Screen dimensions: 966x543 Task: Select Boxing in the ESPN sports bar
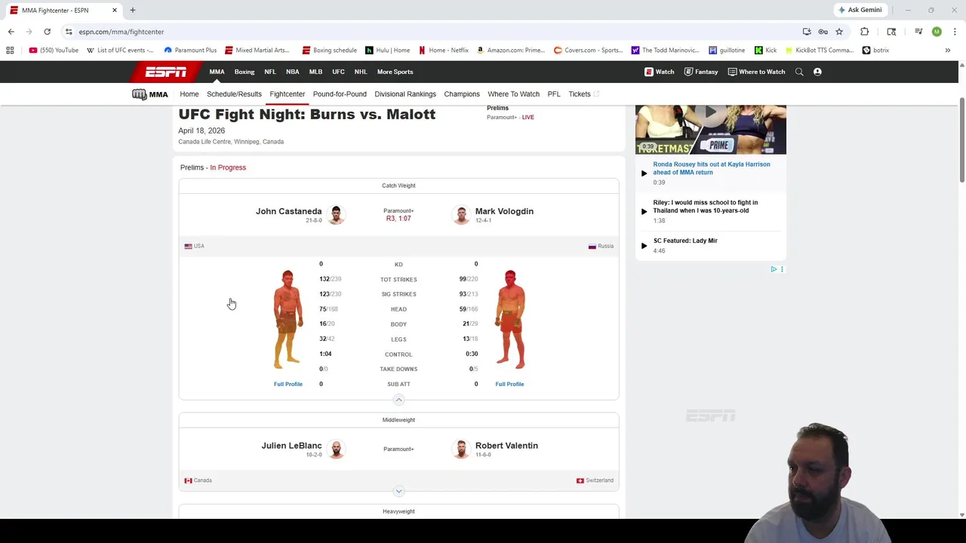click(245, 72)
